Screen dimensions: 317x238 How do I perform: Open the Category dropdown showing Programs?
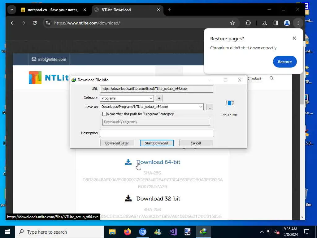point(127,98)
